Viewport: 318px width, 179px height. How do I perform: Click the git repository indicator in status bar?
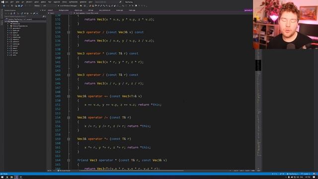tap(293, 174)
